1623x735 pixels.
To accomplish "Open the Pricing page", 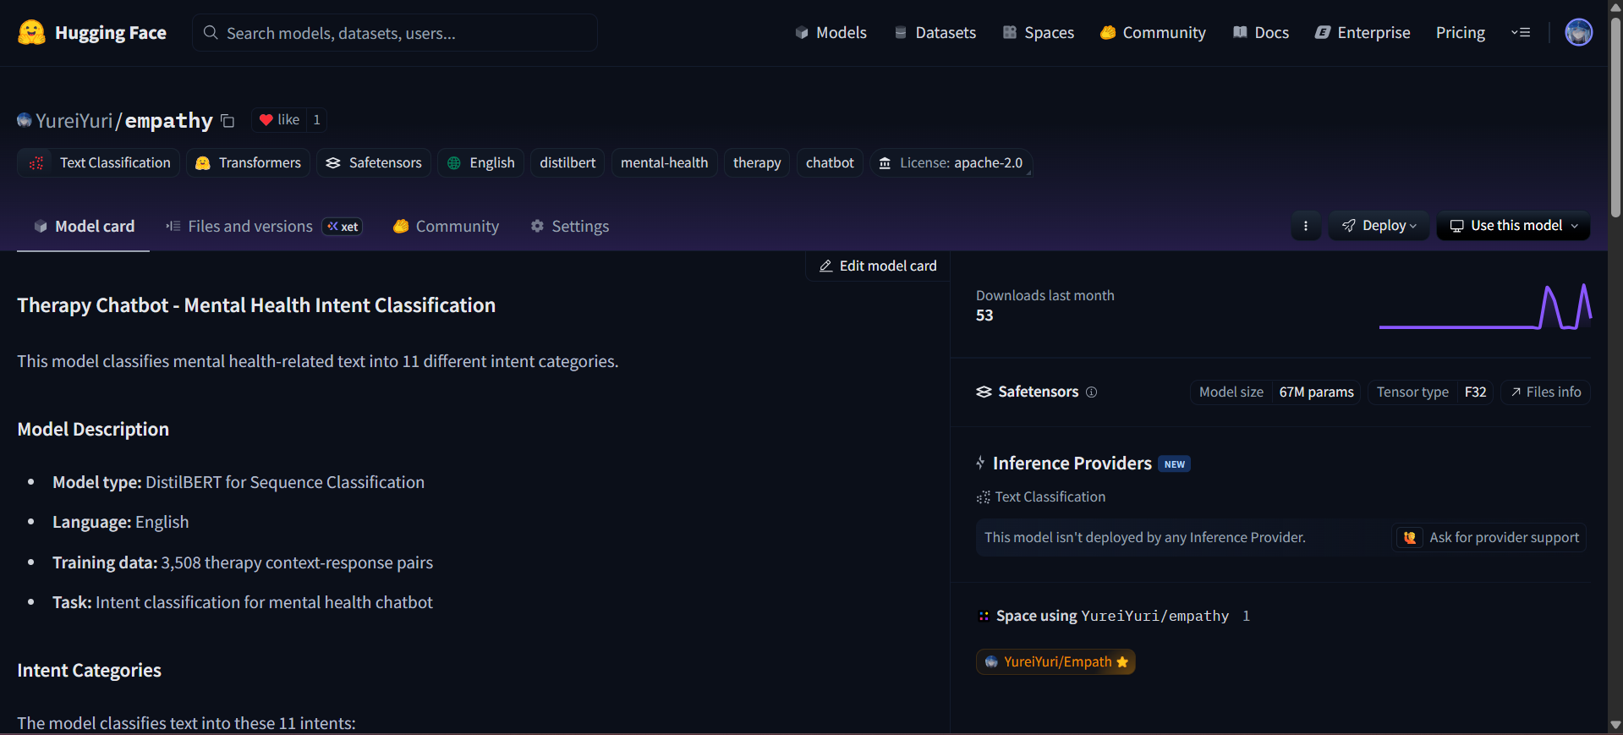I will [1460, 33].
